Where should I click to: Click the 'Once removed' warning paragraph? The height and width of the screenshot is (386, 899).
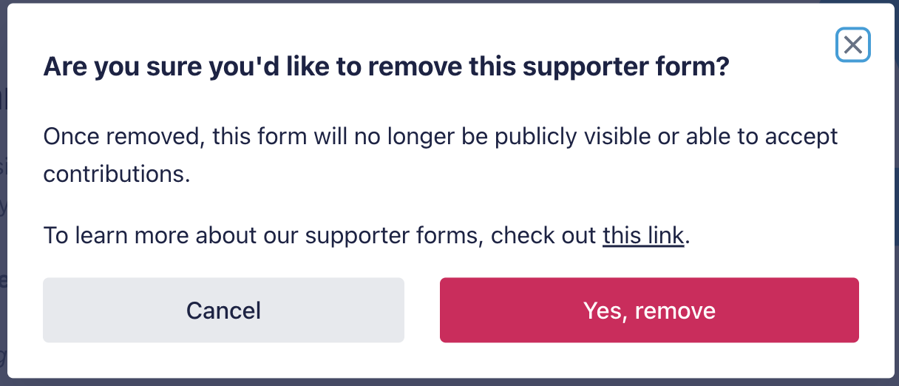(x=440, y=137)
